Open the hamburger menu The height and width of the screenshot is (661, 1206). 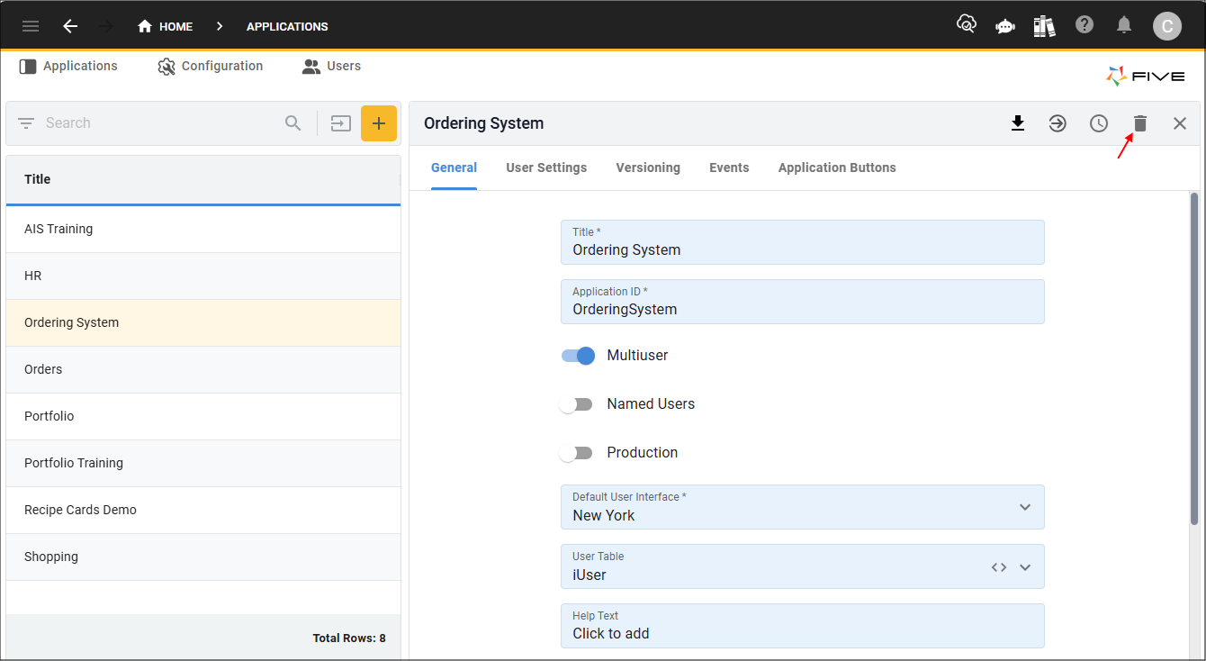(x=31, y=26)
